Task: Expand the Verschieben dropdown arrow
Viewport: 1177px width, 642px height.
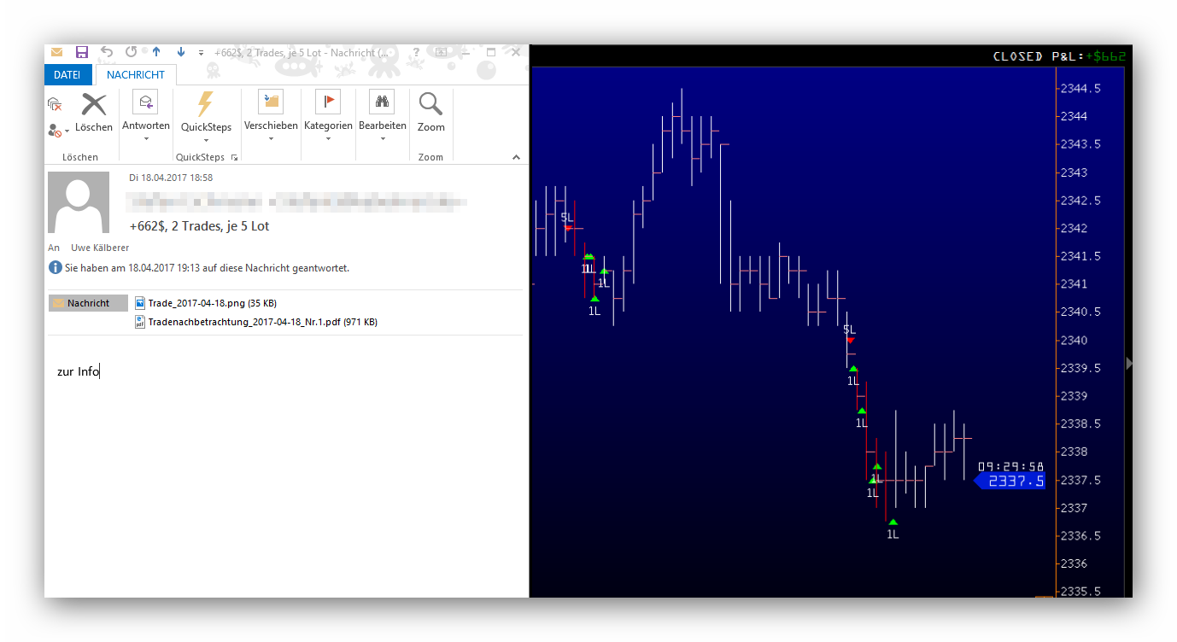Action: (271, 139)
